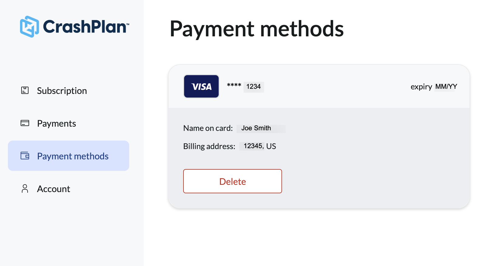Image resolution: width=498 pixels, height=266 pixels.
Task: Click the Name on card label
Action: coord(207,128)
